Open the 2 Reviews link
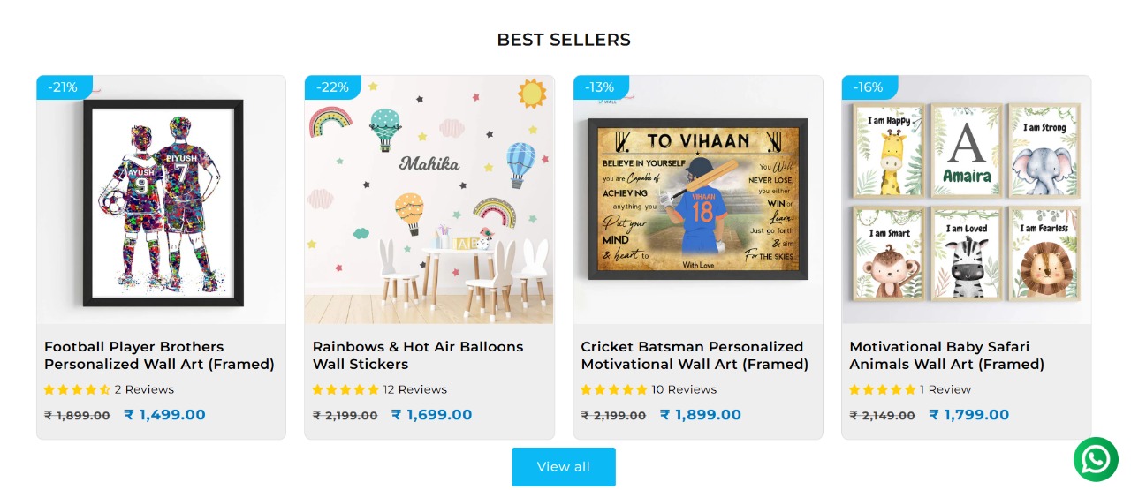Viewport: 1131px width, 490px height. click(x=144, y=389)
